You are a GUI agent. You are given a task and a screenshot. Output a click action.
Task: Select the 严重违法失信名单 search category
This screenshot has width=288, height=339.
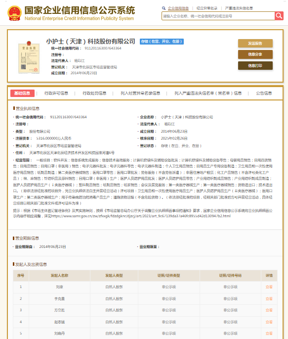[x=239, y=8]
